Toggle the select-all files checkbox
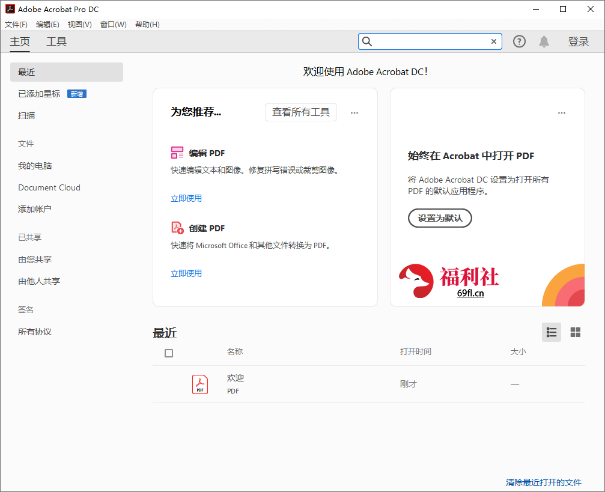 tap(169, 353)
